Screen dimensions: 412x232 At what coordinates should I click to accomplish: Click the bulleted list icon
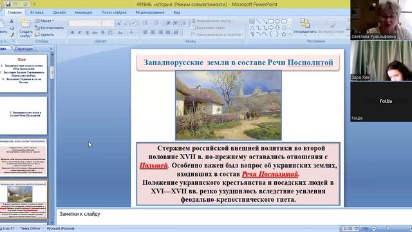pyautogui.click(x=146, y=23)
